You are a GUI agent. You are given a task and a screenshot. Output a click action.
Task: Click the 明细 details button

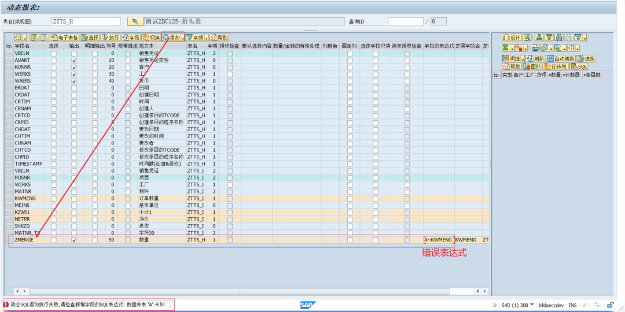[x=512, y=58]
